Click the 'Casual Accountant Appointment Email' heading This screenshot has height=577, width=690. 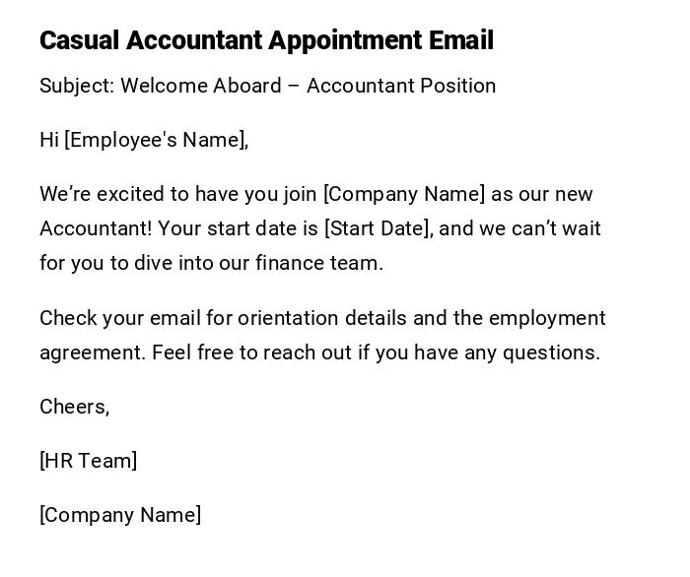pyautogui.click(x=266, y=40)
